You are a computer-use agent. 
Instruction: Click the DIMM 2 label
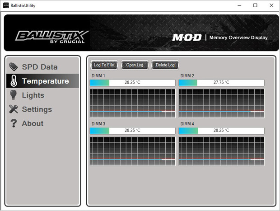click(187, 76)
